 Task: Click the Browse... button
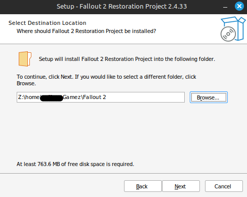(209, 97)
